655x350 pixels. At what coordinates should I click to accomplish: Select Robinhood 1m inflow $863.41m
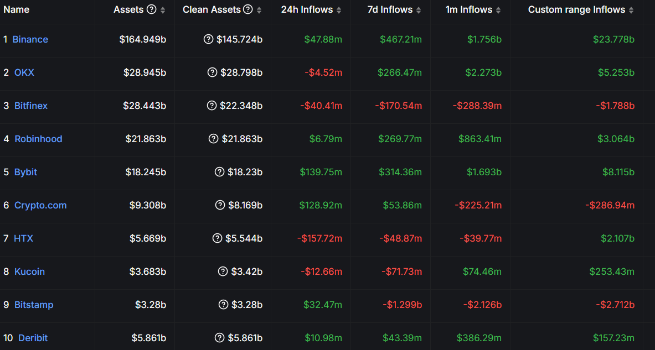click(480, 139)
